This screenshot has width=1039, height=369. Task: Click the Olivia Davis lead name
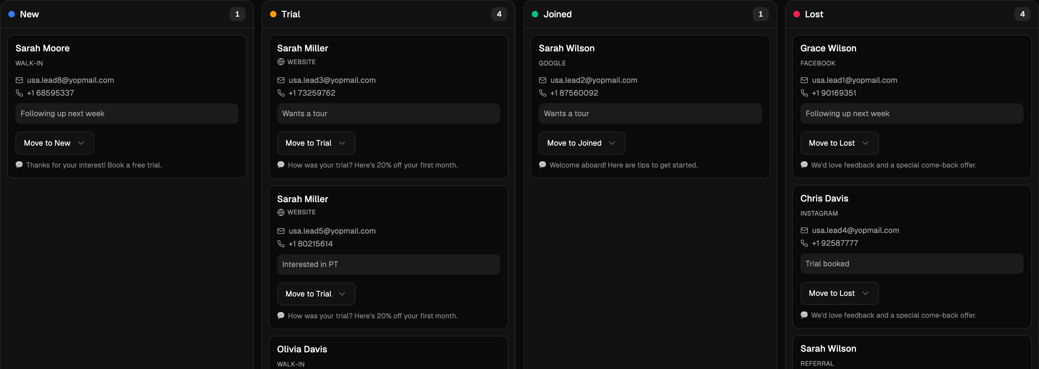pyautogui.click(x=302, y=349)
